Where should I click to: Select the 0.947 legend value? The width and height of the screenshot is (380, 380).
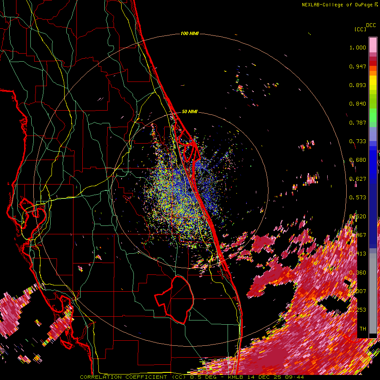point(358,66)
